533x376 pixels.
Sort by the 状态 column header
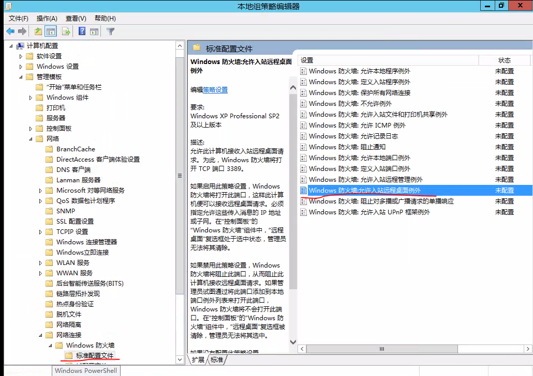point(504,60)
